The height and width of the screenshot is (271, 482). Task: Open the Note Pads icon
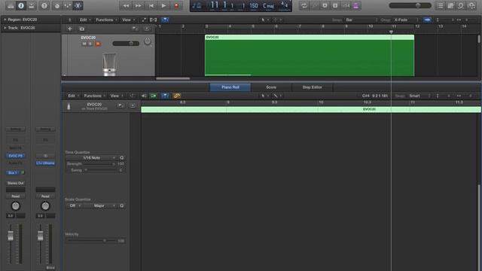(450, 5)
